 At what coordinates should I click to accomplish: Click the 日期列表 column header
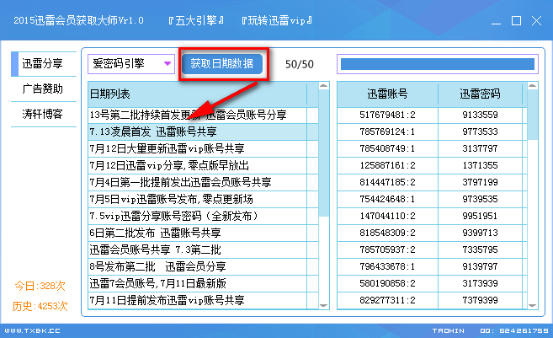click(198, 94)
